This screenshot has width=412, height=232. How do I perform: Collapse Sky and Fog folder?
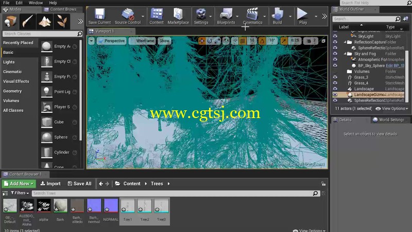point(345,54)
